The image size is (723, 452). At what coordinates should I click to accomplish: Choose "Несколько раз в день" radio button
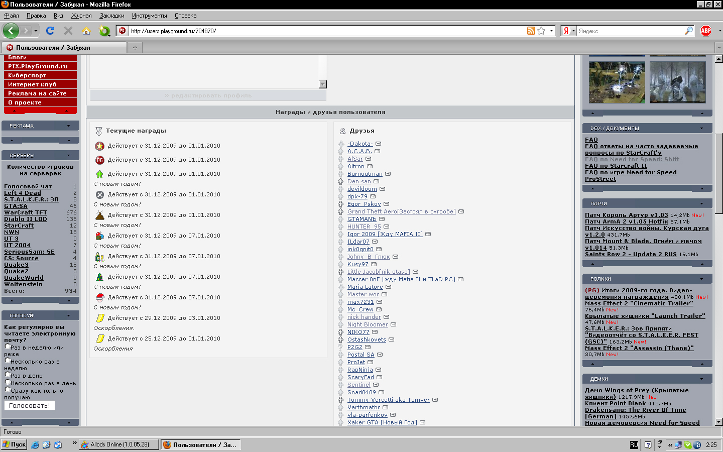pos(8,382)
